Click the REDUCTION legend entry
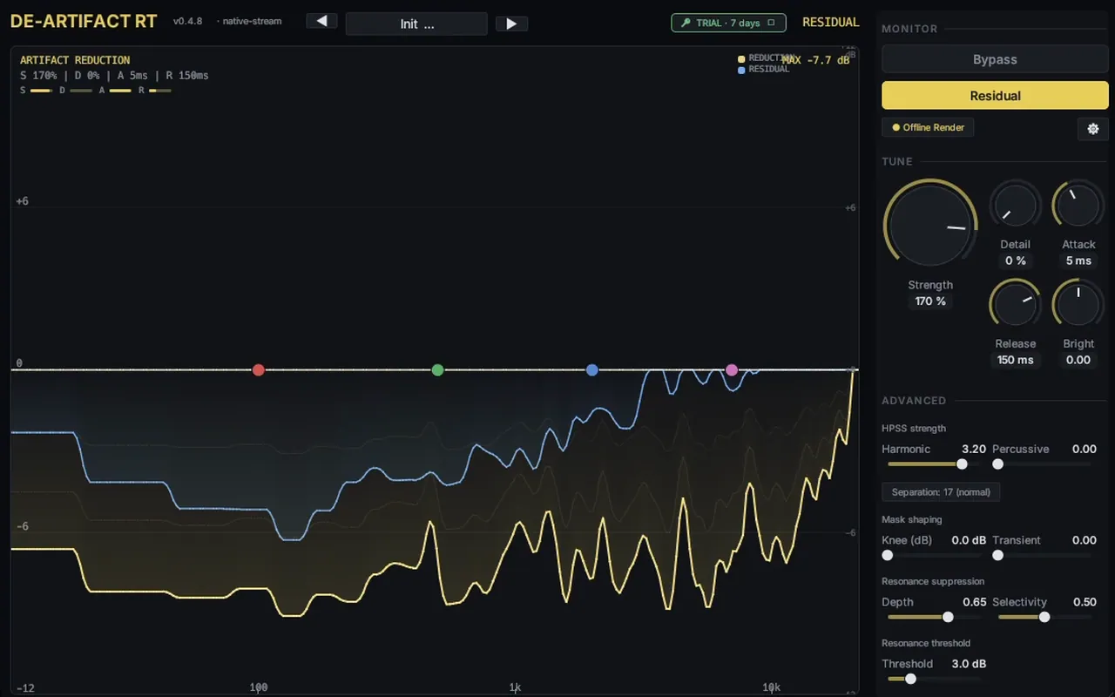The image size is (1115, 697). pos(764,58)
